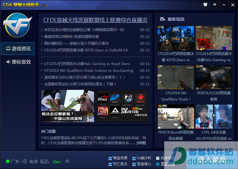Play video thumbnail PENTA.thundR预选赛狙击集锦
Image resolution: width=238 pixels, height=169 pixels.
pyautogui.click(x=176, y=116)
